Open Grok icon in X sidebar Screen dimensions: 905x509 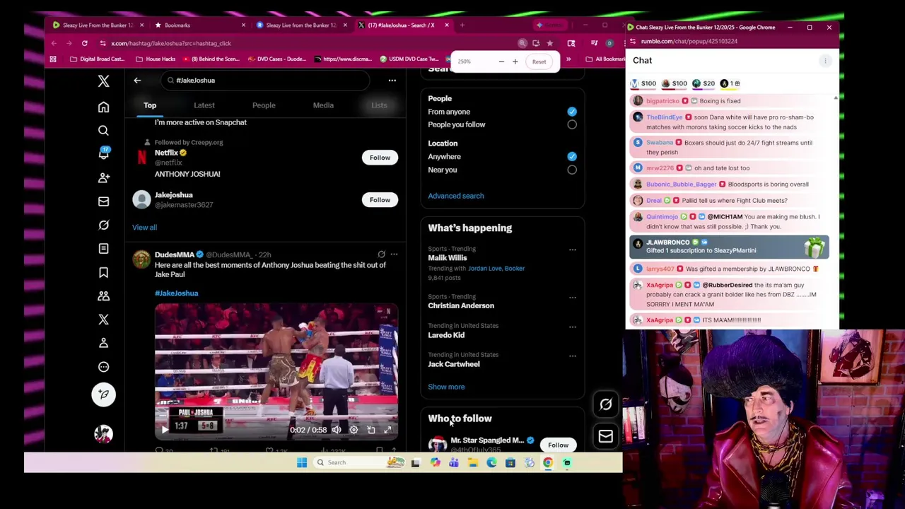[x=103, y=225]
